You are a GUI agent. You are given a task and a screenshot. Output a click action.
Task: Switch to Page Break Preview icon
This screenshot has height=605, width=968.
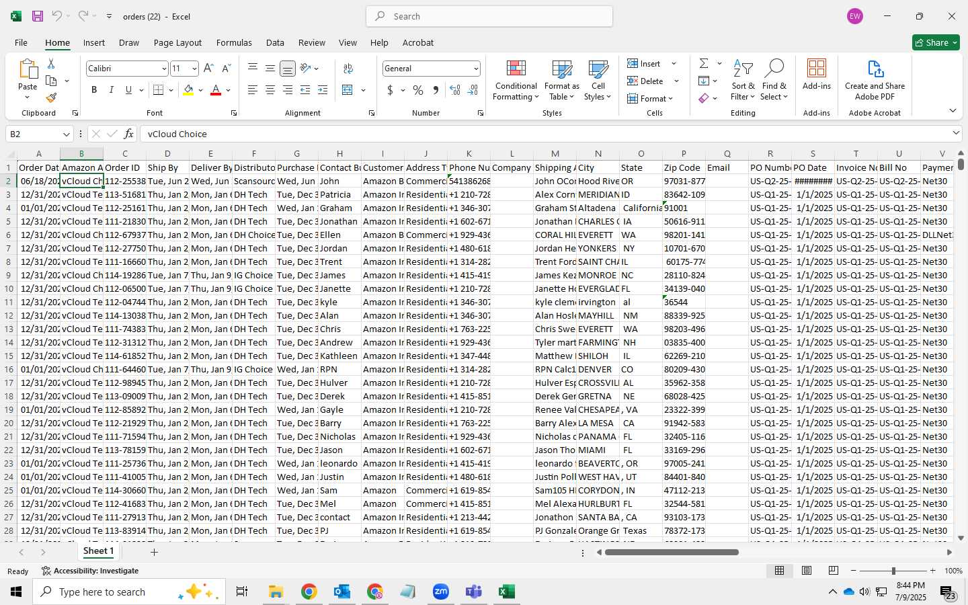tap(834, 571)
